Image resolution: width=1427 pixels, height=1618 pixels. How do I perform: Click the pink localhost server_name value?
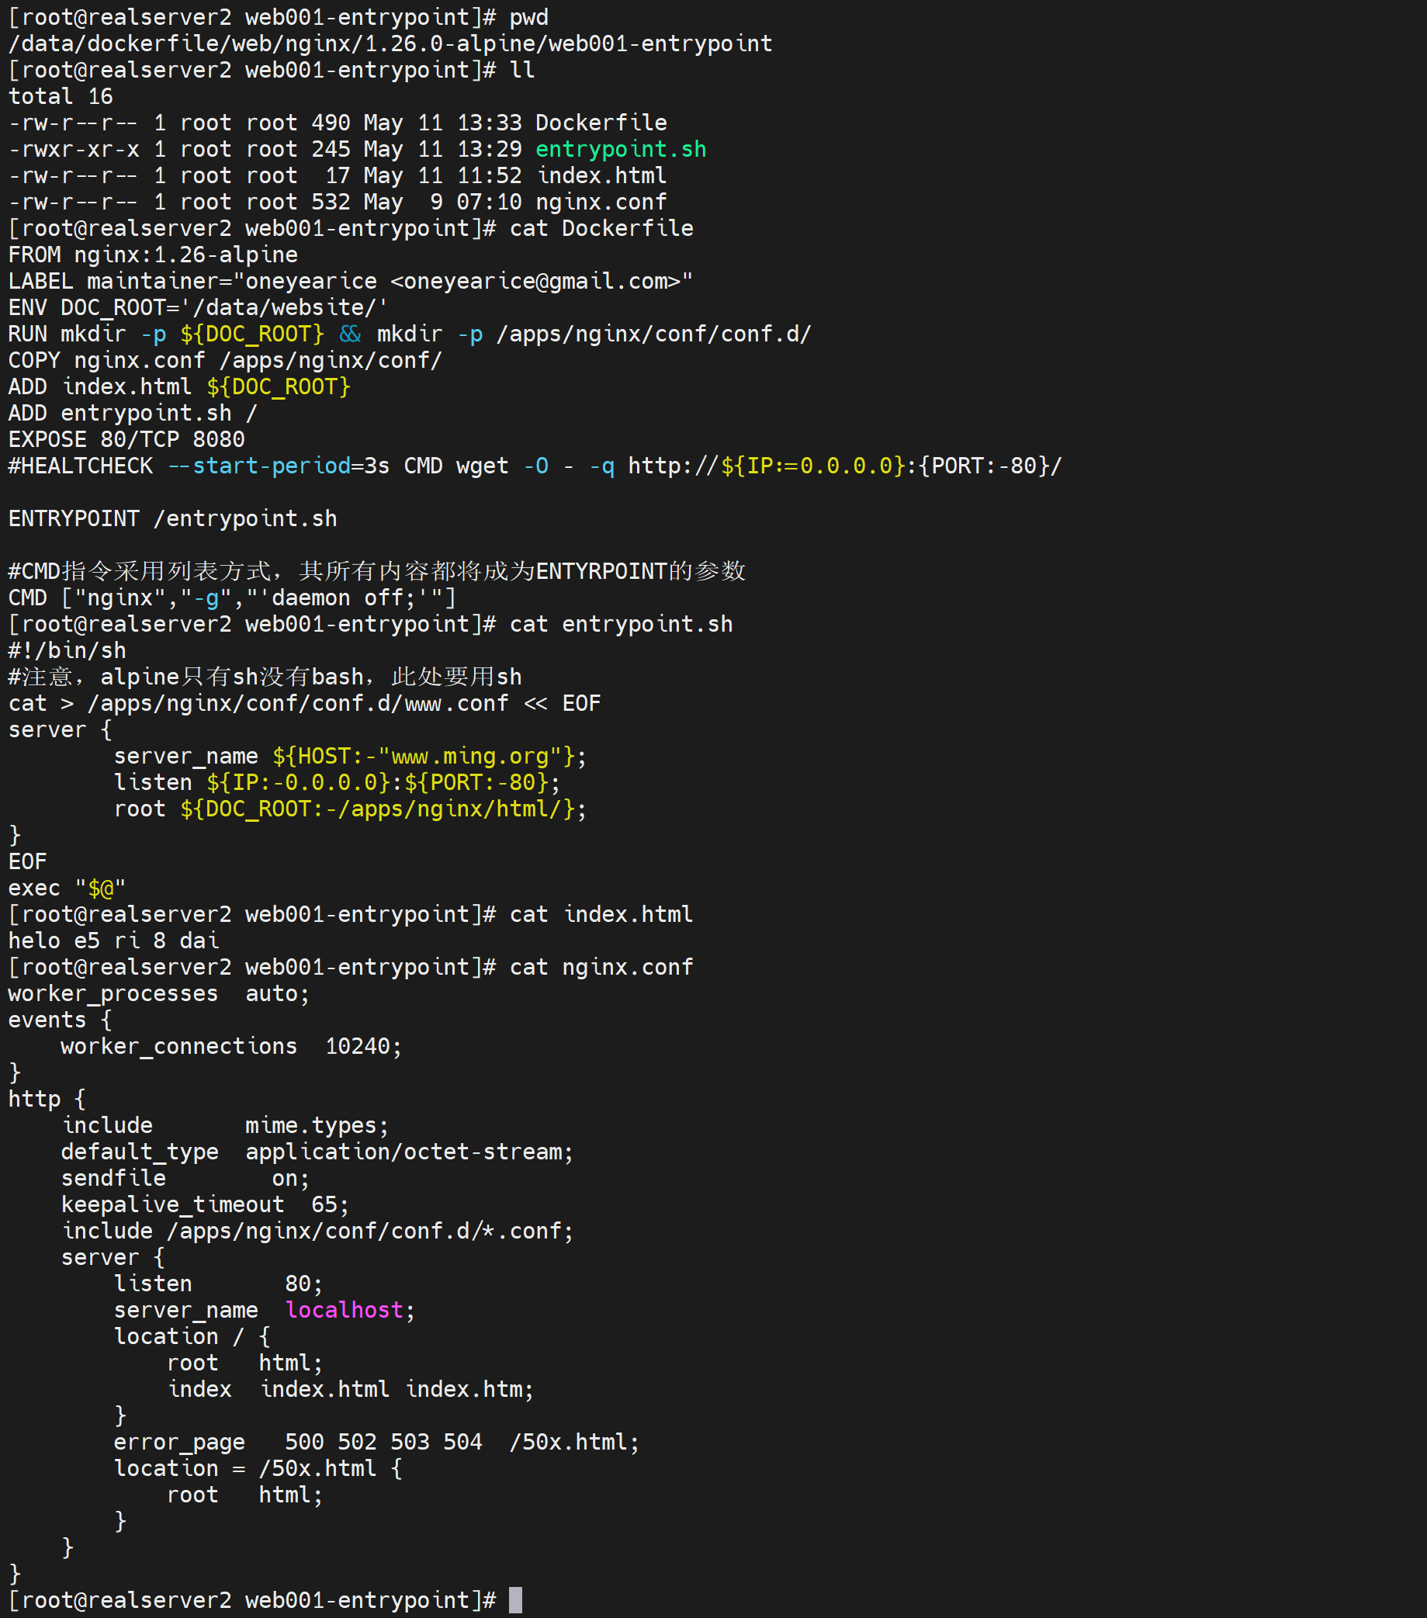(x=345, y=1310)
